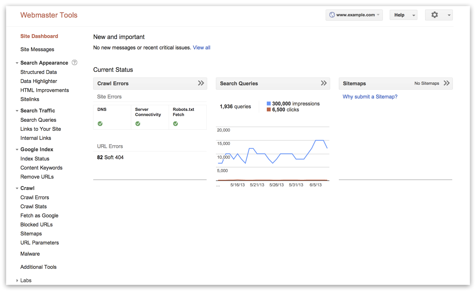Open Sitemaps panel double-arrow icon
This screenshot has height=291, width=476.
[x=447, y=83]
